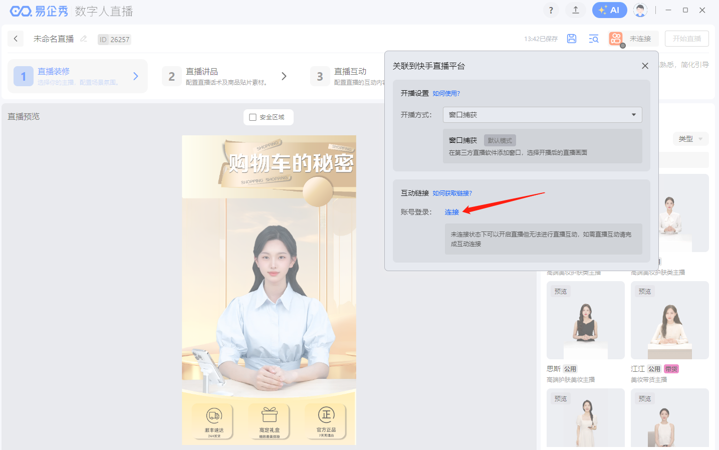This screenshot has height=450, width=719.
Task: Click the 公用 tag on 思斯
Action: click(x=570, y=369)
